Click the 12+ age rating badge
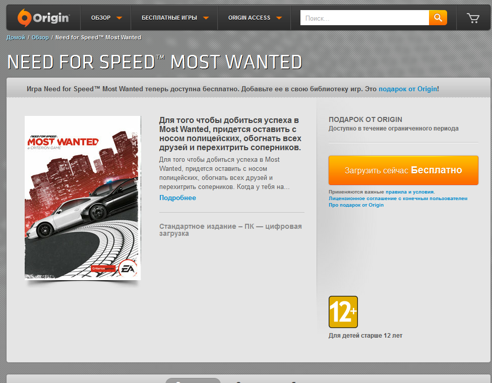This screenshot has height=383, width=492. (343, 312)
